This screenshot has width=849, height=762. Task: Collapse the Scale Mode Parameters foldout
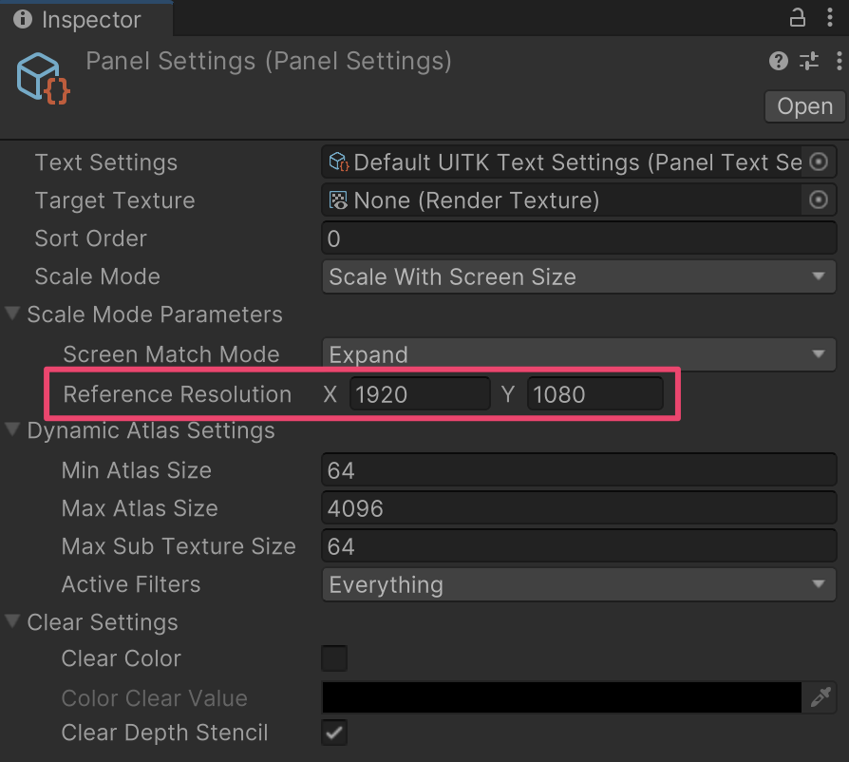pyautogui.click(x=12, y=314)
